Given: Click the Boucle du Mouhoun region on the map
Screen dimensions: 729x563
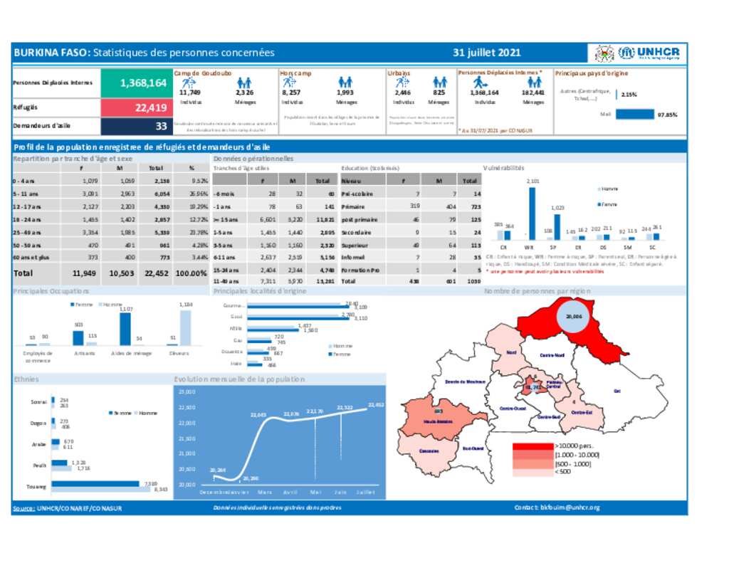Looking at the screenshot, I should (x=465, y=382).
